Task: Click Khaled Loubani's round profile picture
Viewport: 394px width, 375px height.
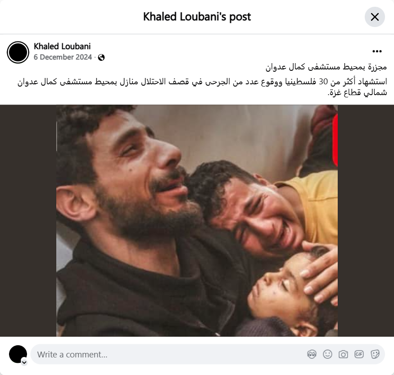Action: pos(18,52)
